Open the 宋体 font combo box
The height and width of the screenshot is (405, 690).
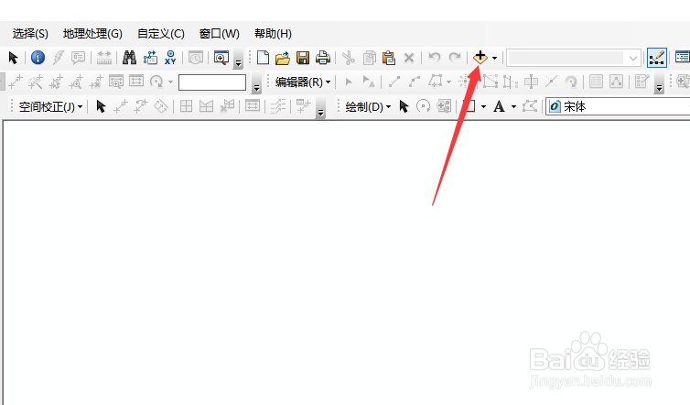pos(618,106)
